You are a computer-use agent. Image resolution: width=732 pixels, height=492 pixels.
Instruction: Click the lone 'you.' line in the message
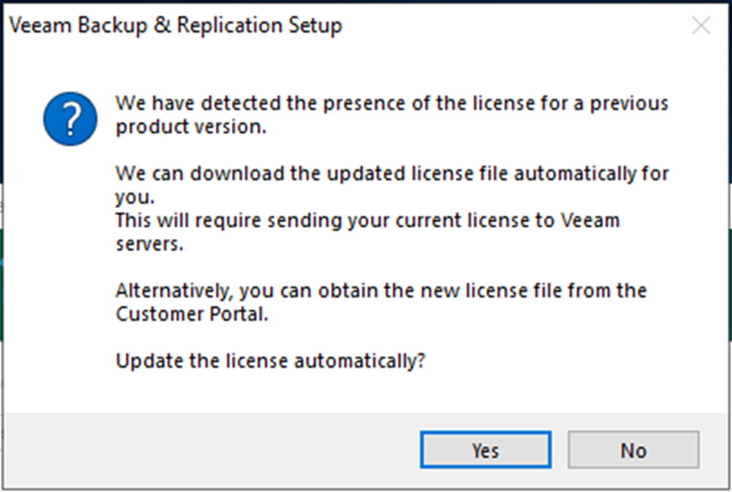[x=135, y=197]
